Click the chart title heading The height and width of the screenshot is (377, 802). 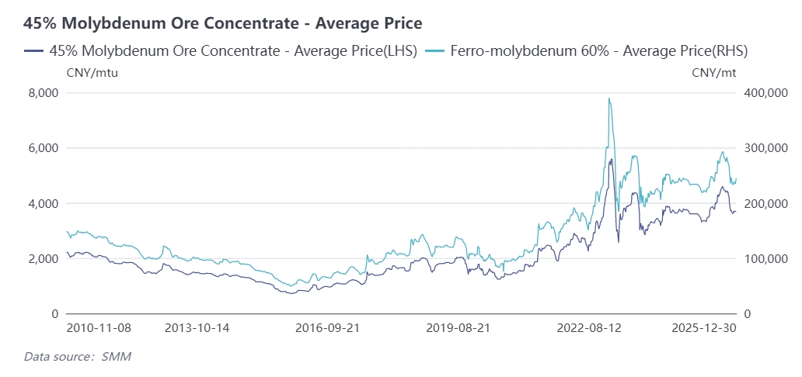click(222, 23)
